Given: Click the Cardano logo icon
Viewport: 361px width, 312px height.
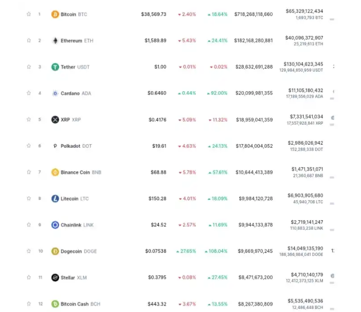Looking at the screenshot, I should (55, 93).
